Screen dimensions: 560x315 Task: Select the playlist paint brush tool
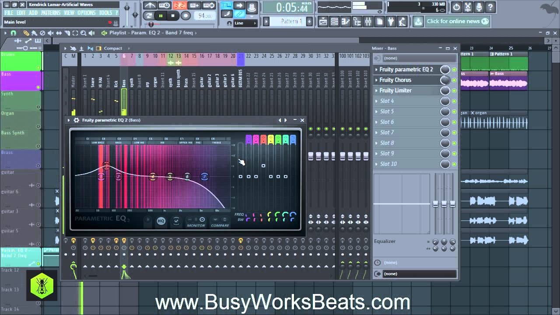click(x=35, y=33)
